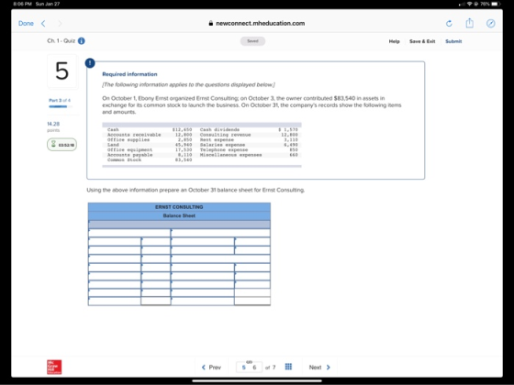Select the assets heading dropdown cell
The image size is (514, 385).
pos(129,233)
